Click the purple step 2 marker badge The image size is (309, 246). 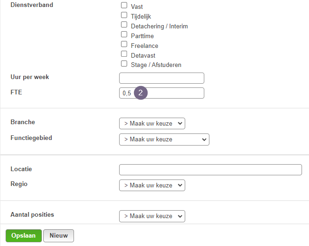141,93
